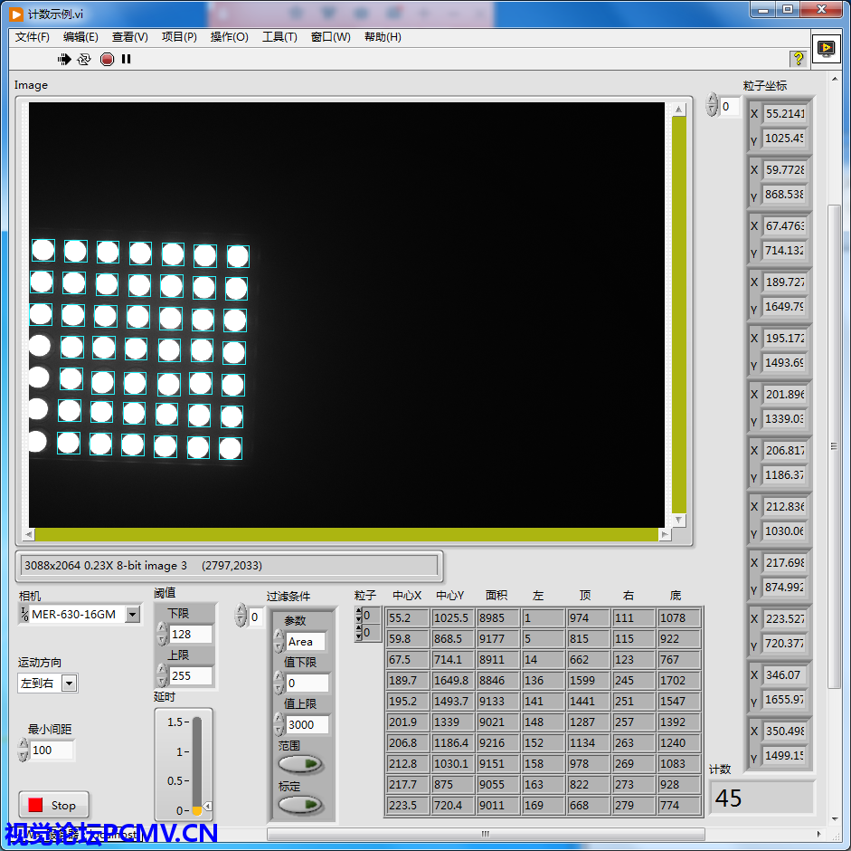851x851 pixels.
Task: Open the 相机 MER-630-16GM dropdown
Action: [132, 615]
